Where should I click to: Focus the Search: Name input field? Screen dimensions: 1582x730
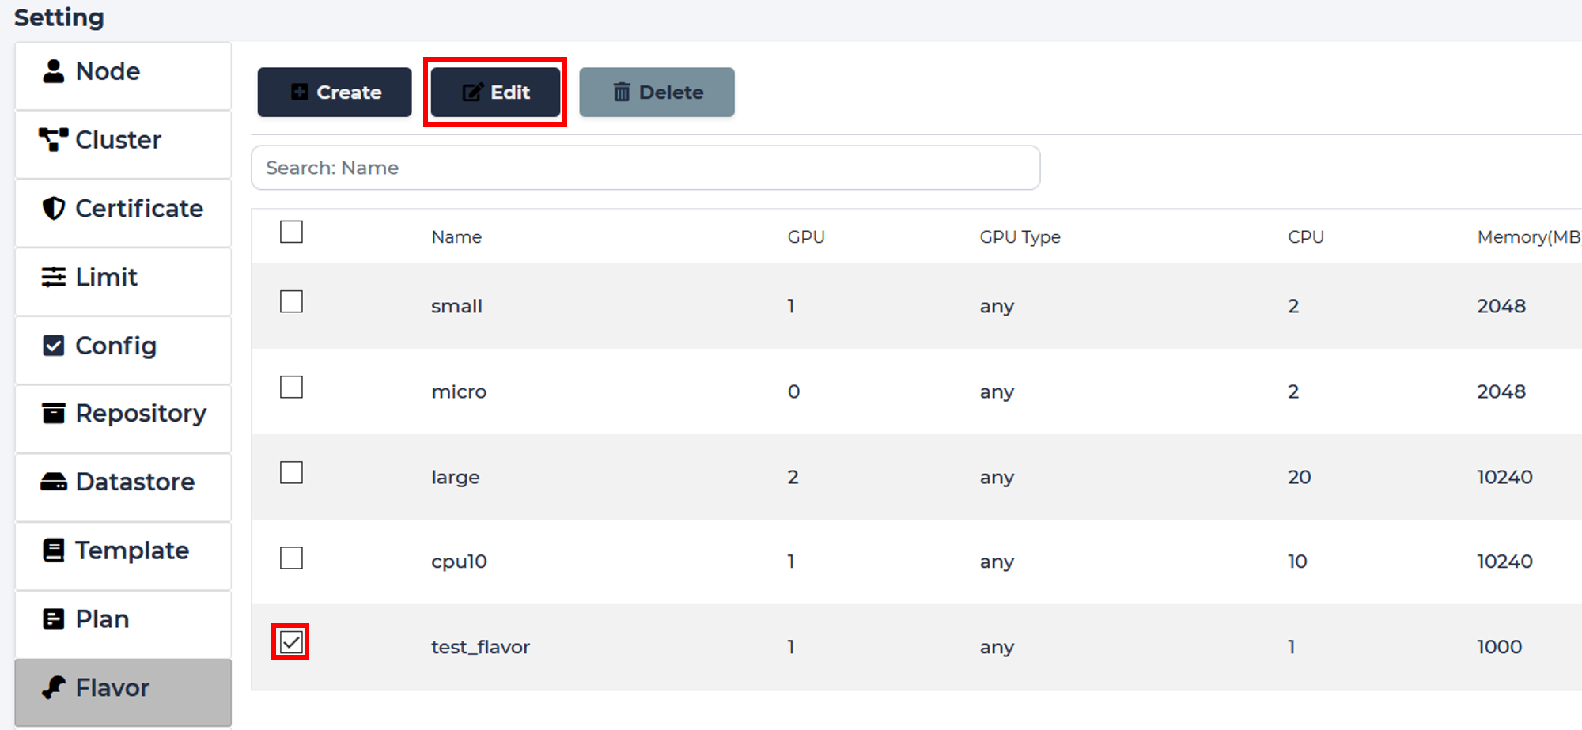[645, 168]
